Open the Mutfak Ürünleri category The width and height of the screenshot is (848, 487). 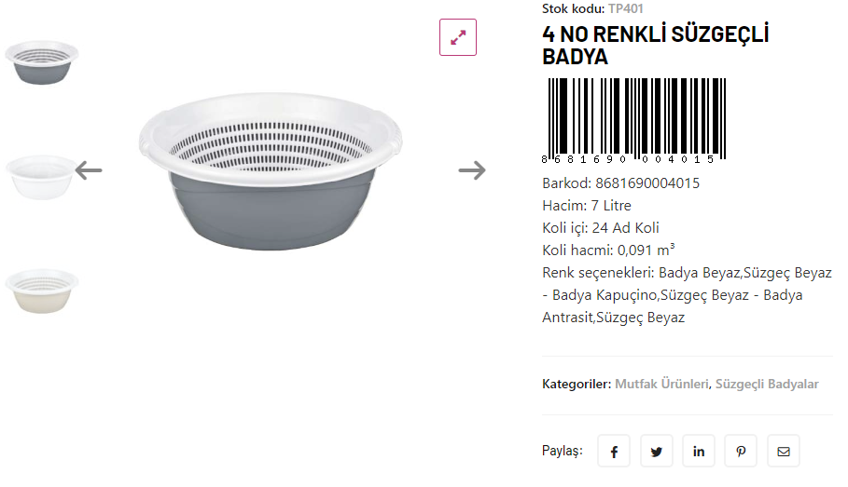[661, 384]
